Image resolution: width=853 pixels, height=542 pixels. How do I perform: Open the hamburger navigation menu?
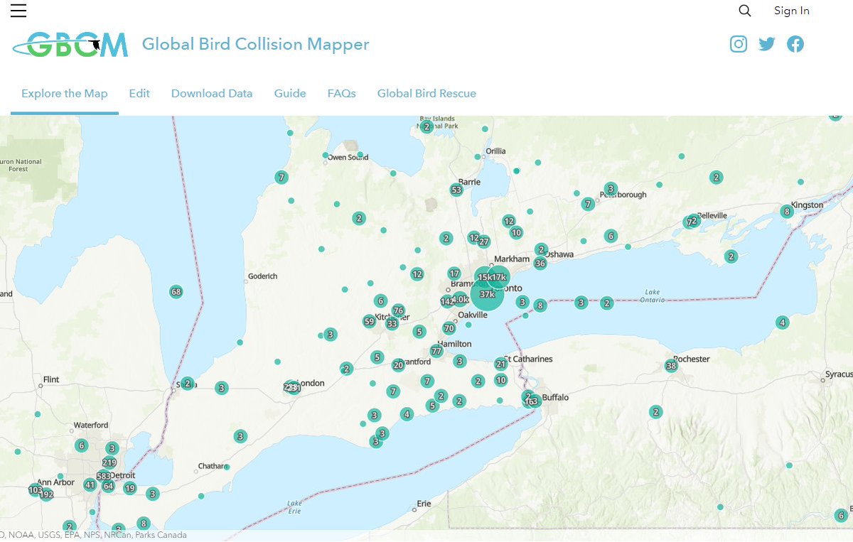click(x=18, y=11)
